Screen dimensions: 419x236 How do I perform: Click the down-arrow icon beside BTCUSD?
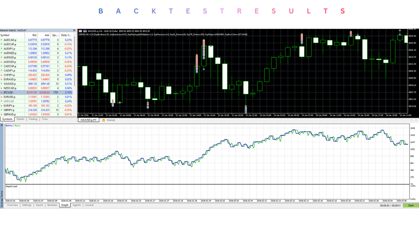click(x=1, y=93)
